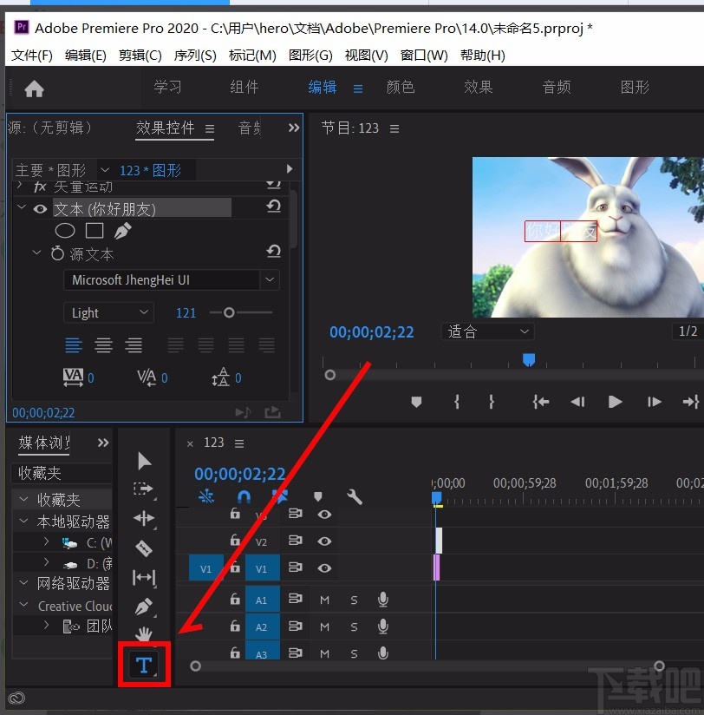The width and height of the screenshot is (704, 715).
Task: Open the Light font style dropdown
Action: (108, 312)
